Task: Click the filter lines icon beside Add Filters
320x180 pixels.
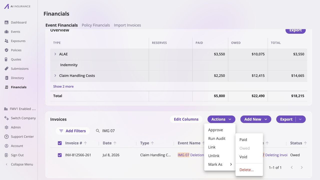Action: 61,131
